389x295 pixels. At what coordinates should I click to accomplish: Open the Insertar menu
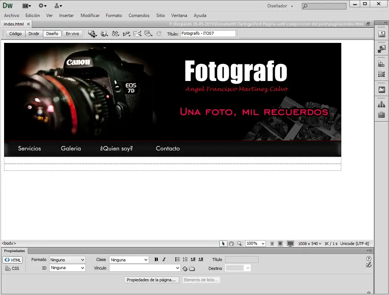[x=66, y=16]
